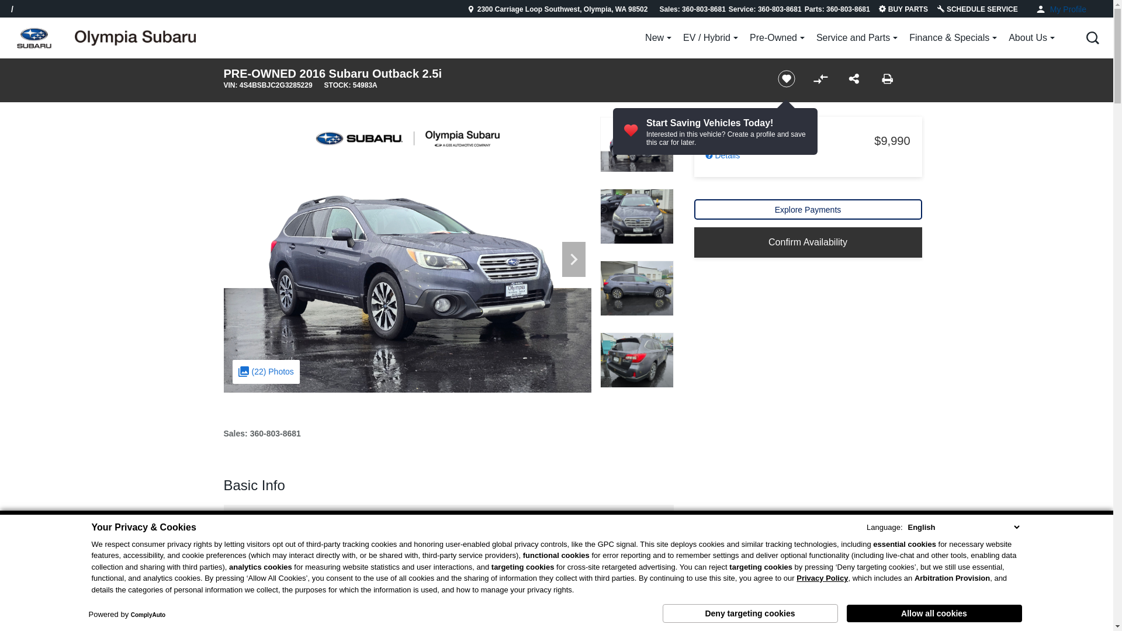
Task: Open the compare vehicles icon
Action: point(820,79)
